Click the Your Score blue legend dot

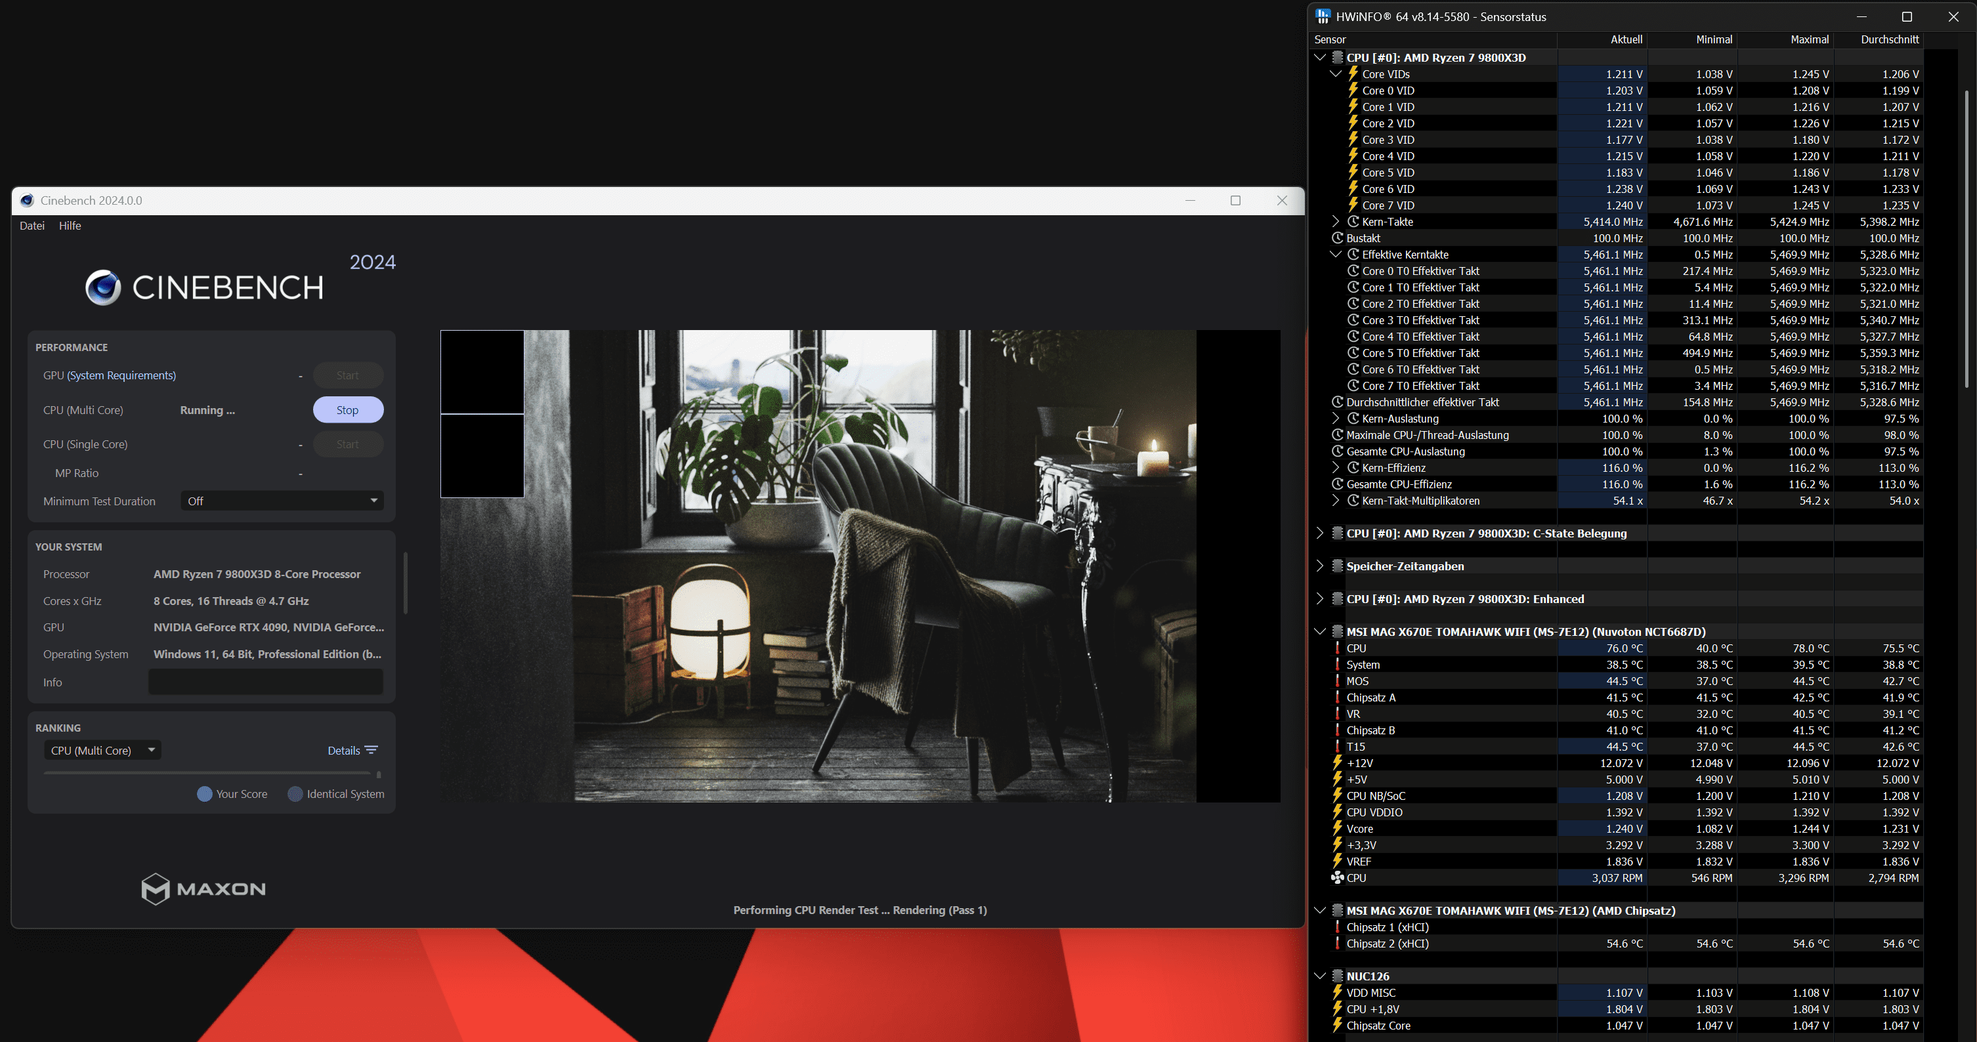pos(204,794)
